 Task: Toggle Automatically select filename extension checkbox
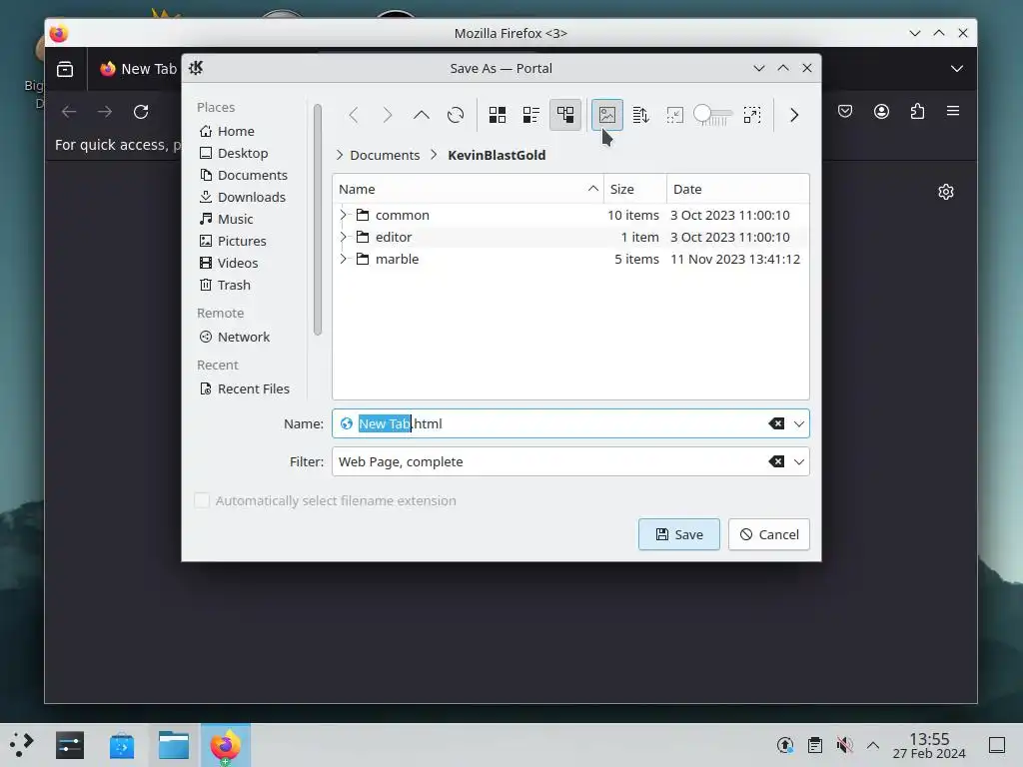tap(202, 500)
